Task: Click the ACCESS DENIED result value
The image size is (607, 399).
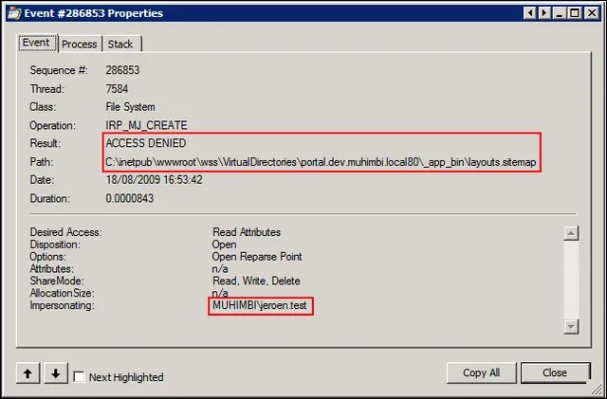Action: [146, 143]
